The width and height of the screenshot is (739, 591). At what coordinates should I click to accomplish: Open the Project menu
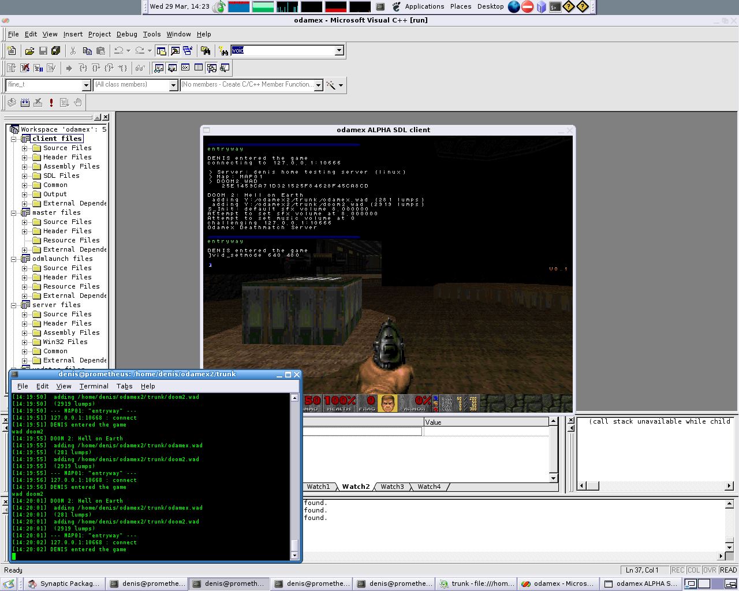99,34
